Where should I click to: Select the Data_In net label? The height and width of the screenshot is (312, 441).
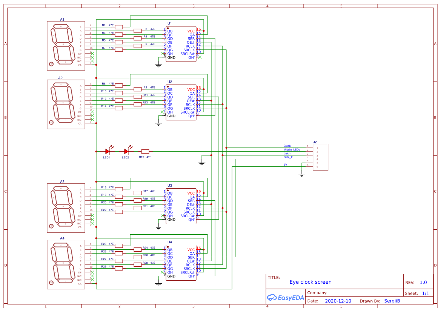pyautogui.click(x=288, y=157)
